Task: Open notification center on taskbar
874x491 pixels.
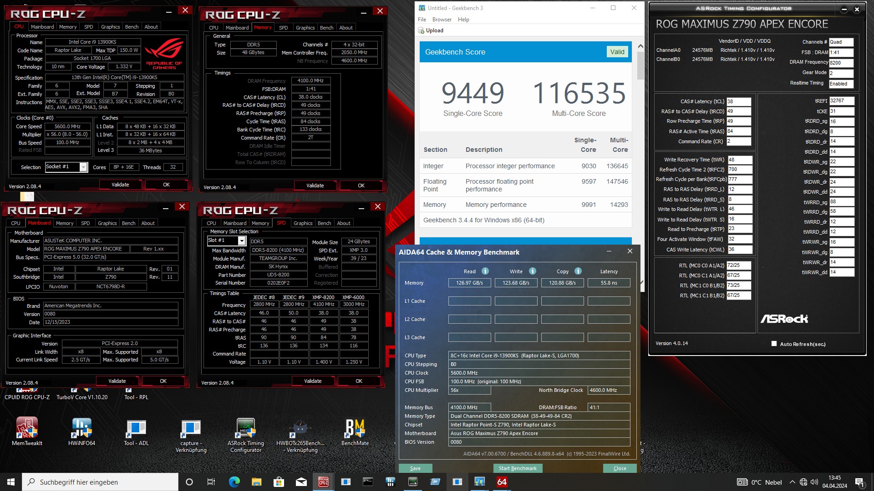Action: coord(860,482)
